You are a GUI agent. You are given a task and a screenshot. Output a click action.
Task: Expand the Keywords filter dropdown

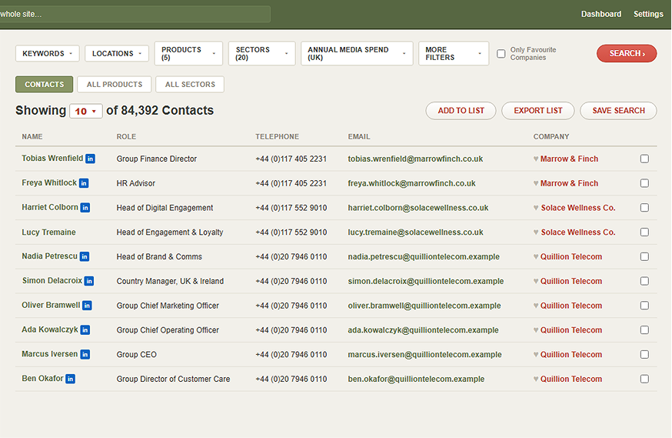point(48,54)
